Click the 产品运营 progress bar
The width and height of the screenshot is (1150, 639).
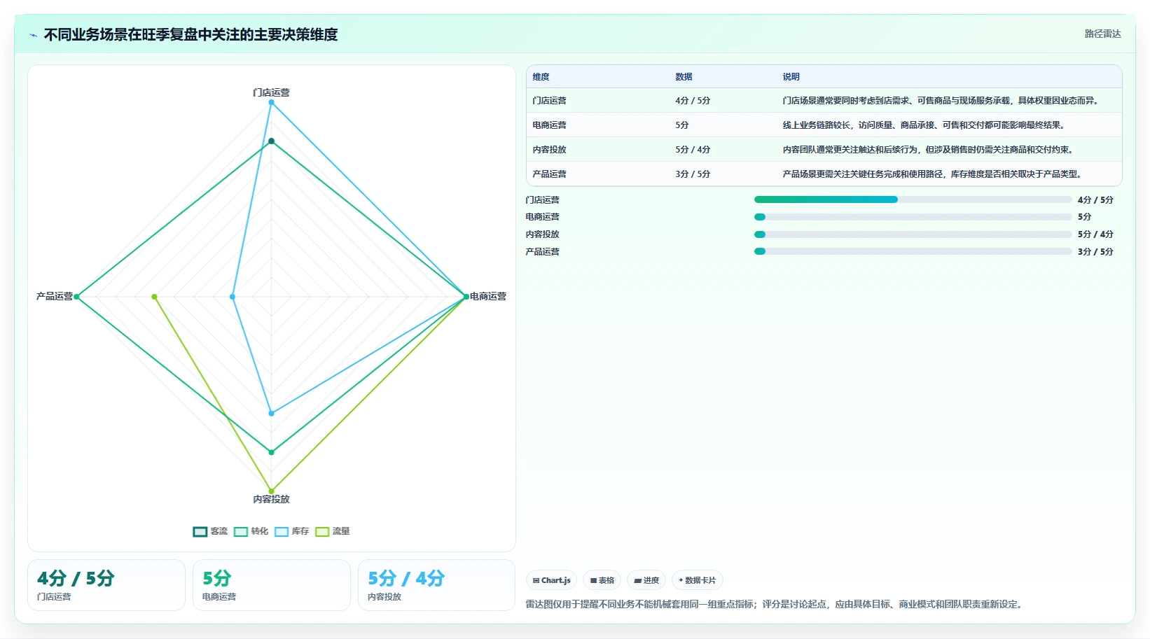click(913, 251)
